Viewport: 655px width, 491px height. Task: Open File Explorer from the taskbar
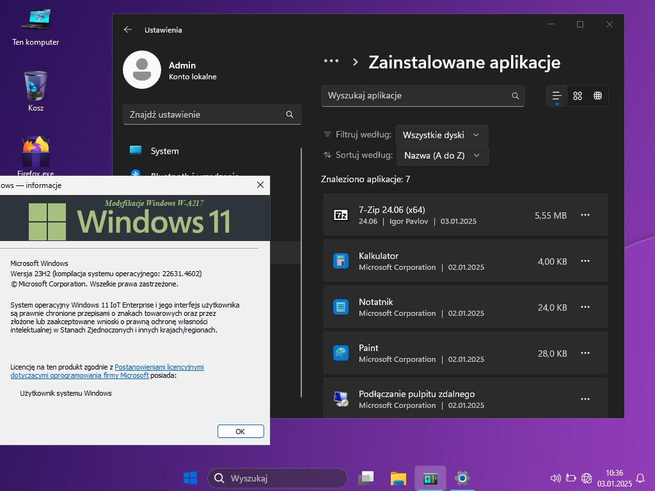pyautogui.click(x=399, y=478)
